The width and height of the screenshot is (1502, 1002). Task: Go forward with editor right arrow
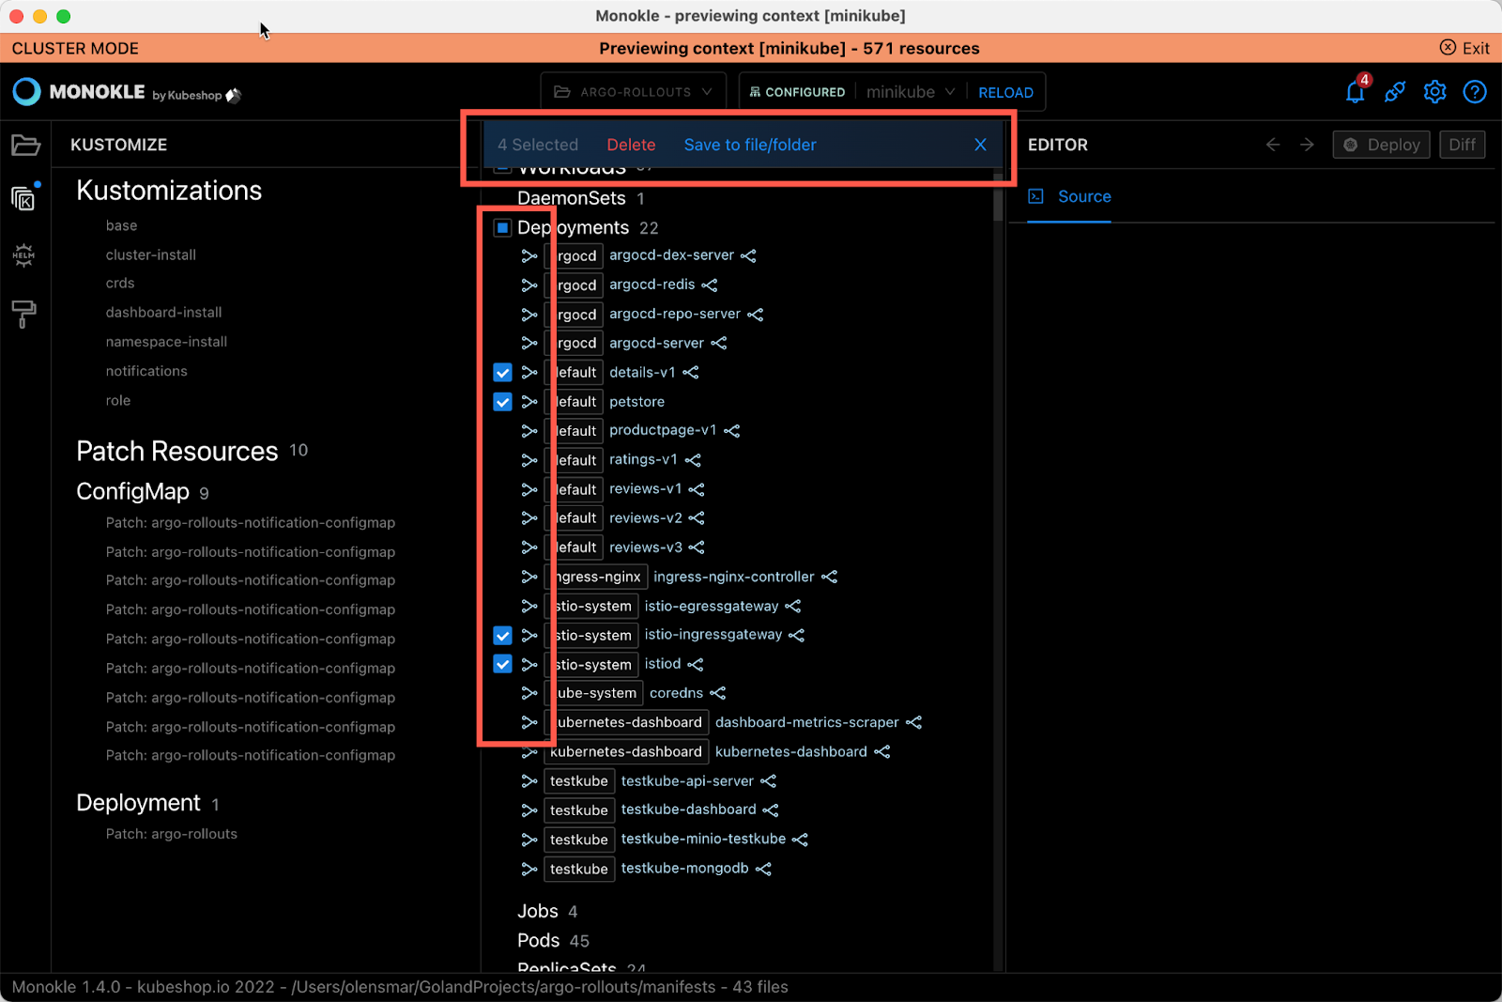point(1307,145)
